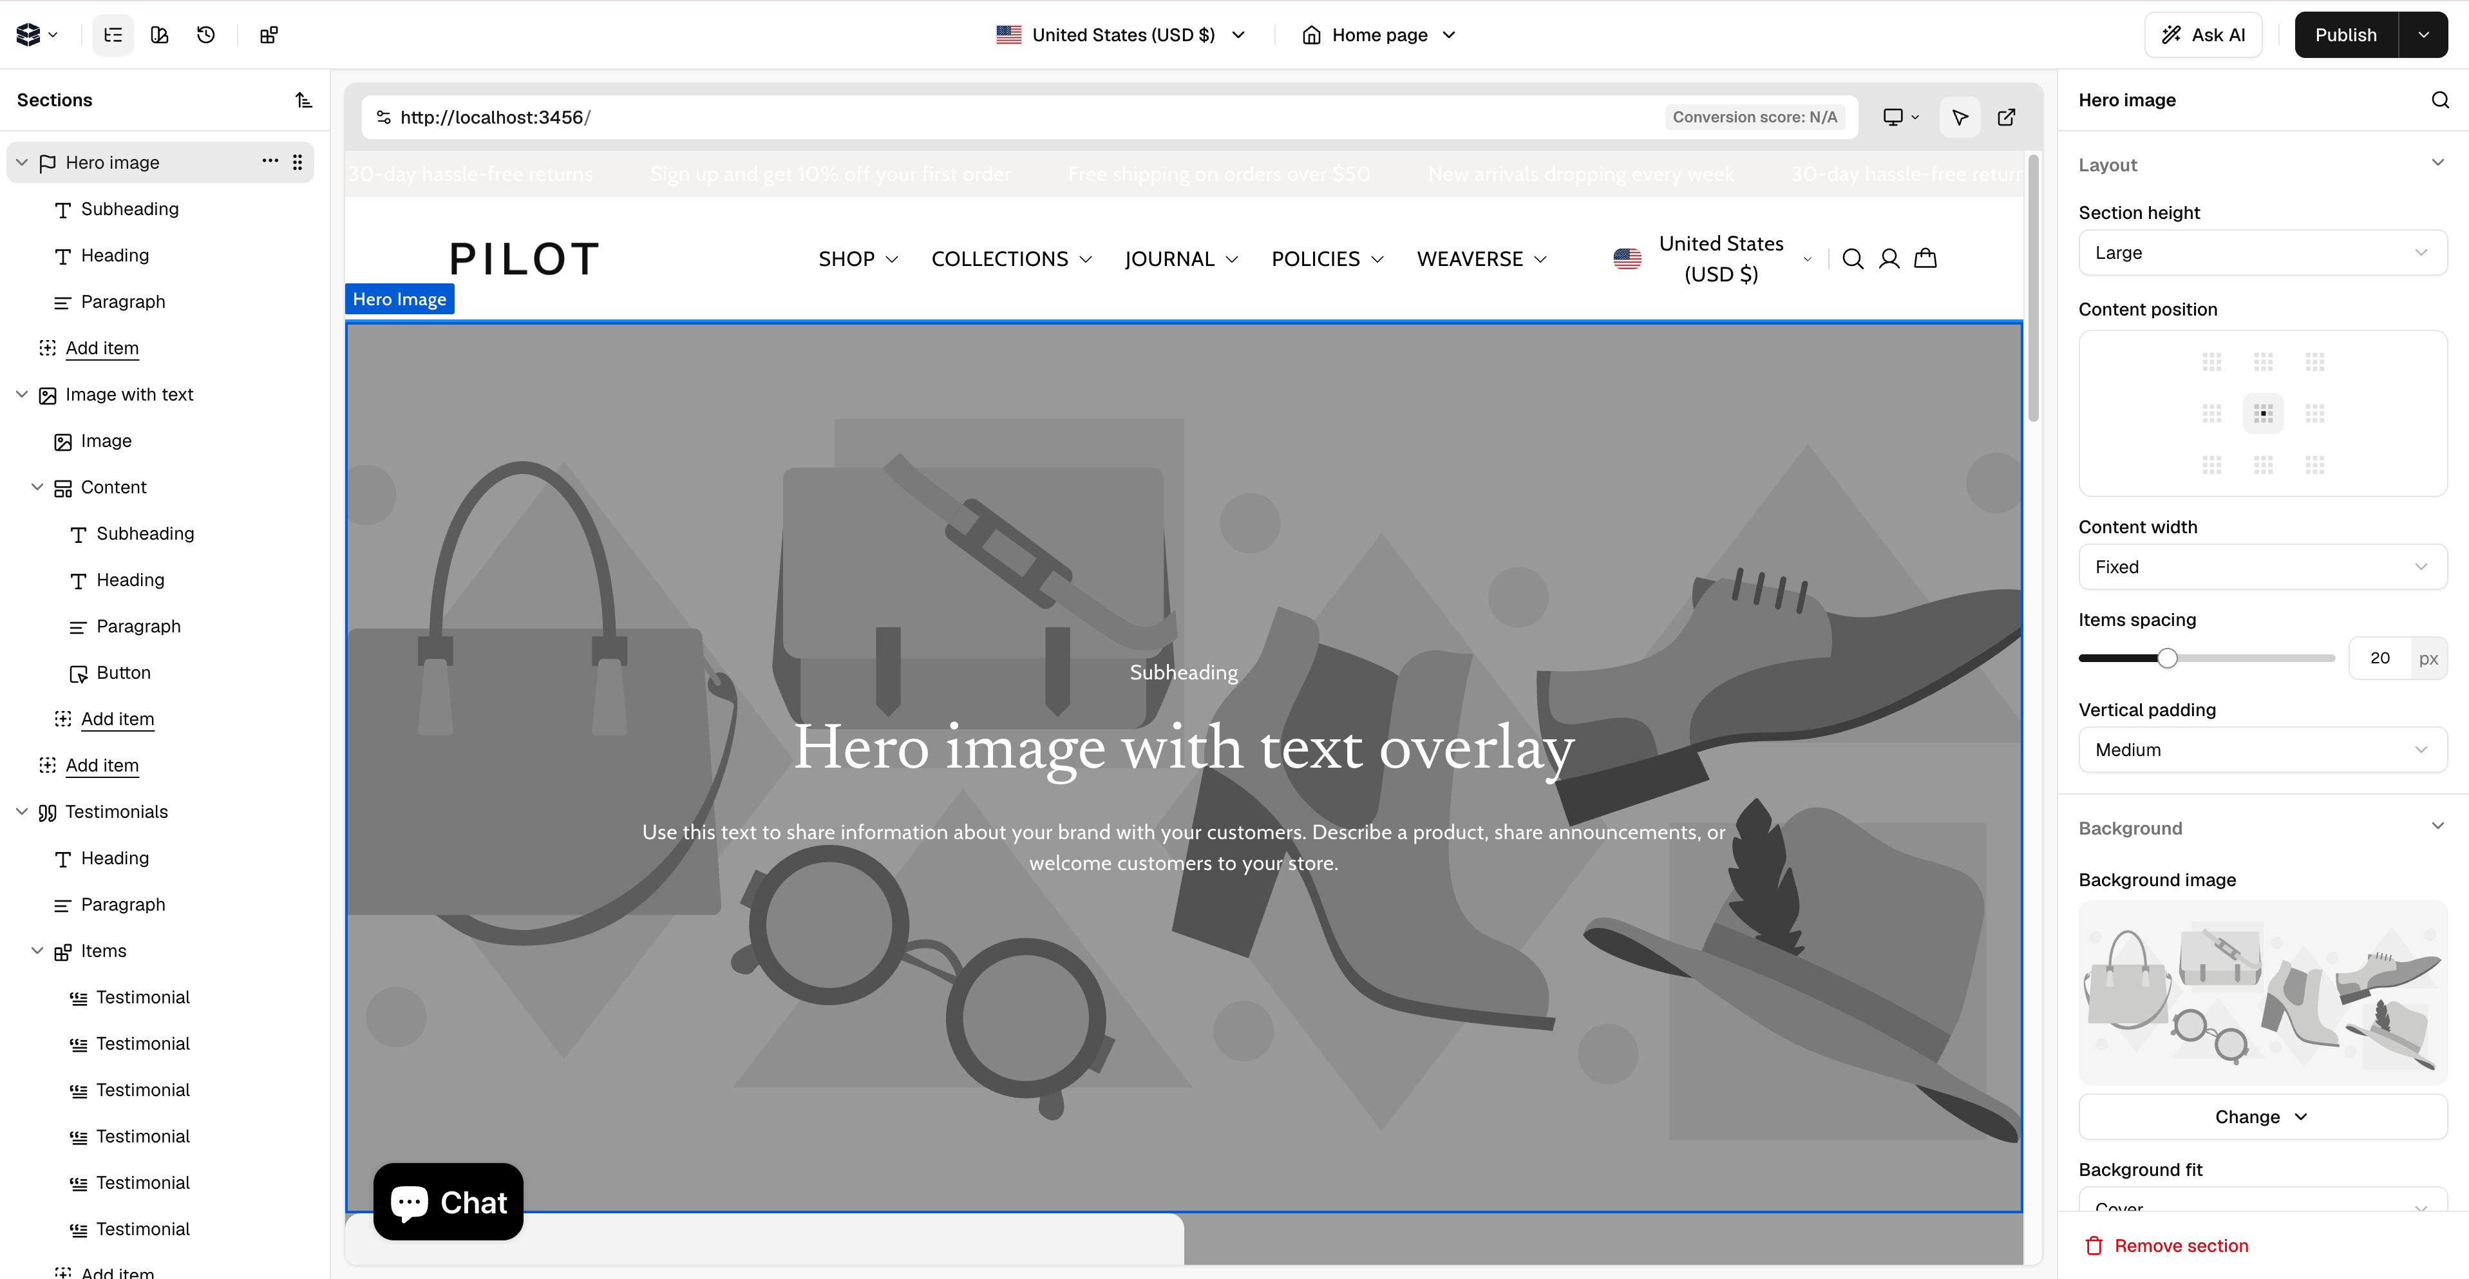Select the Hero image flag icon

pyautogui.click(x=48, y=163)
